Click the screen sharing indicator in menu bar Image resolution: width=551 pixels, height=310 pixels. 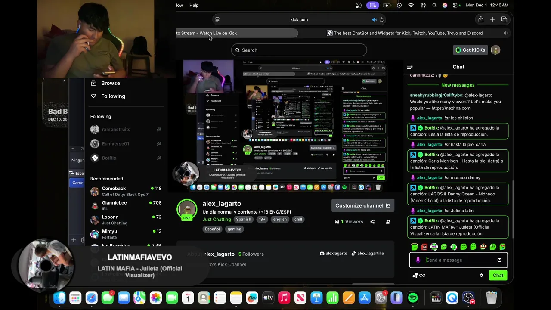tap(372, 5)
